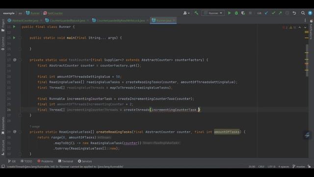This screenshot has height=177, width=314.
Task: Go to next highlighted error arrow
Action: (x=305, y=28)
